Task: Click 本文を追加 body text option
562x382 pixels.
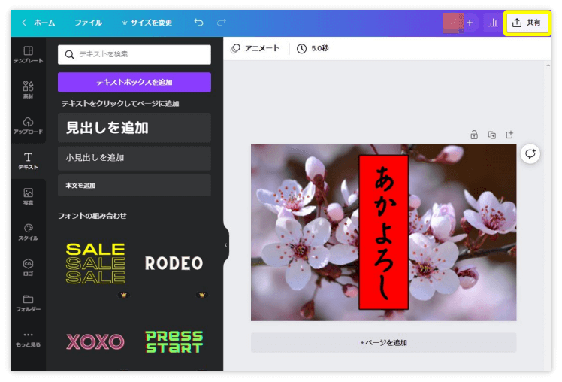Action: click(x=134, y=186)
